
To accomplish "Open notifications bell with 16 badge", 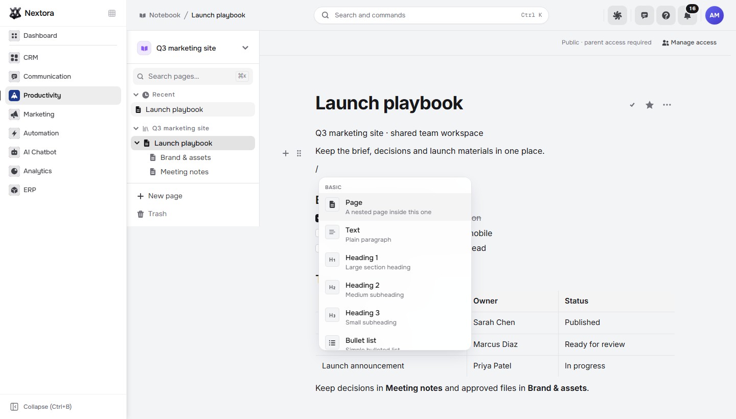I will pyautogui.click(x=687, y=15).
